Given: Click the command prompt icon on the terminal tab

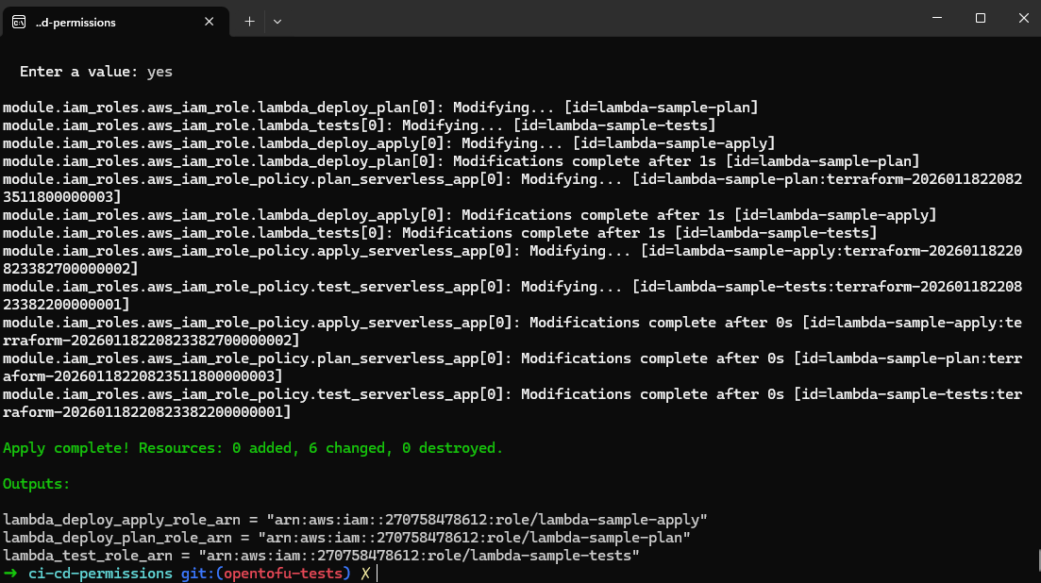Looking at the screenshot, I should 18,20.
